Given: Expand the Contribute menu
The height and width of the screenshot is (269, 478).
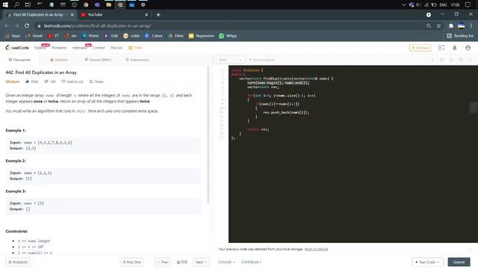Looking at the screenshot, I should (x=251, y=262).
